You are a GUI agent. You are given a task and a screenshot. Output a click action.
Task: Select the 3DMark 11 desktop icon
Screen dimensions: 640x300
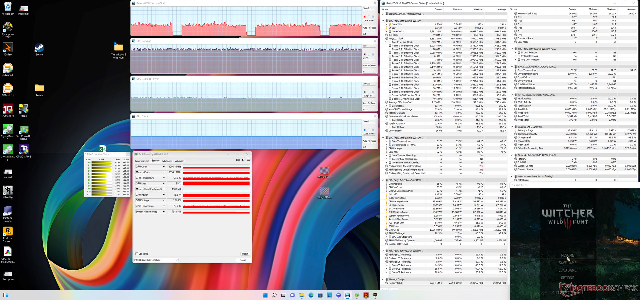(x=8, y=90)
